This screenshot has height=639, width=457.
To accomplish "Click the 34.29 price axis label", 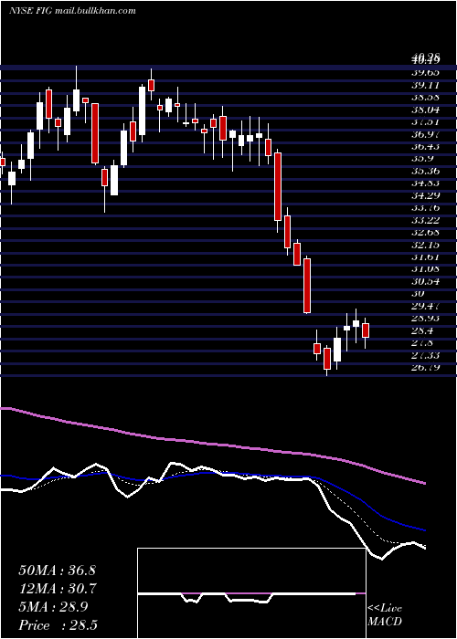I will [x=425, y=195].
